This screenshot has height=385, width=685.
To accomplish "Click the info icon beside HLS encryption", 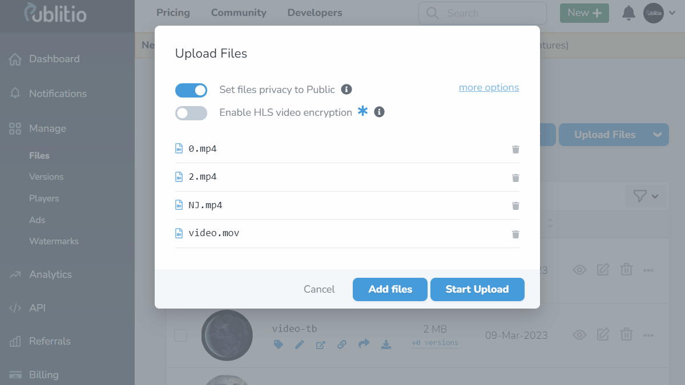I will coord(378,112).
